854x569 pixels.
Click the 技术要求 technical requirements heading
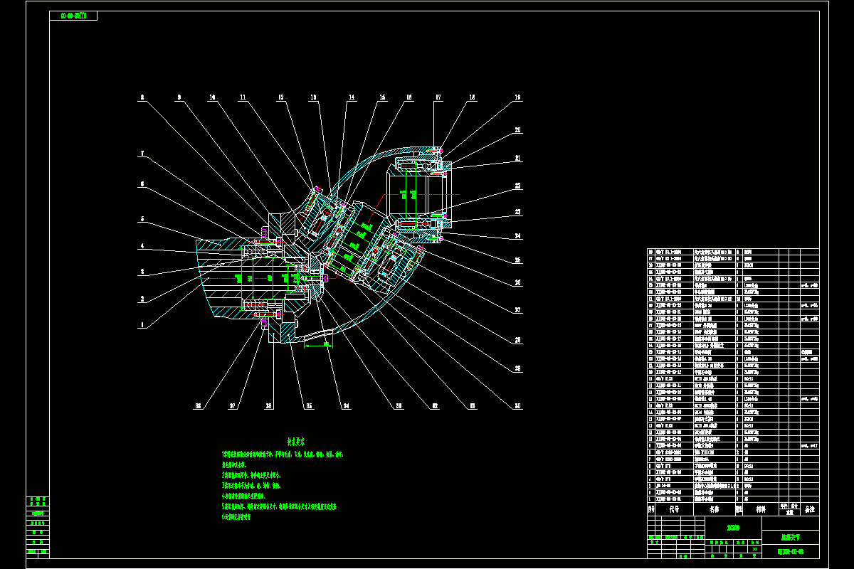click(x=296, y=441)
